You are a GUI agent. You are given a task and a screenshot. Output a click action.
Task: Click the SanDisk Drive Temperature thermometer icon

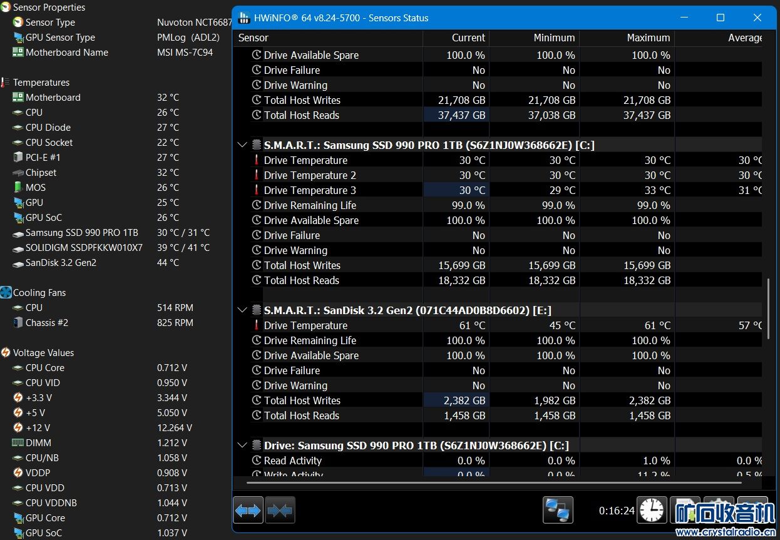pos(256,325)
